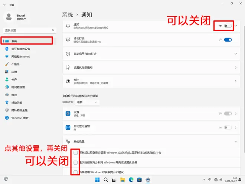Image resolution: width=245 pixels, height=184 pixels.
Task: Click the priority sort icon
Action: 68,67
